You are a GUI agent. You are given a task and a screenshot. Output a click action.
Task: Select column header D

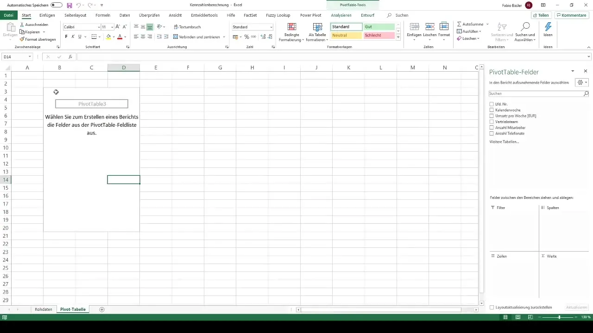124,68
